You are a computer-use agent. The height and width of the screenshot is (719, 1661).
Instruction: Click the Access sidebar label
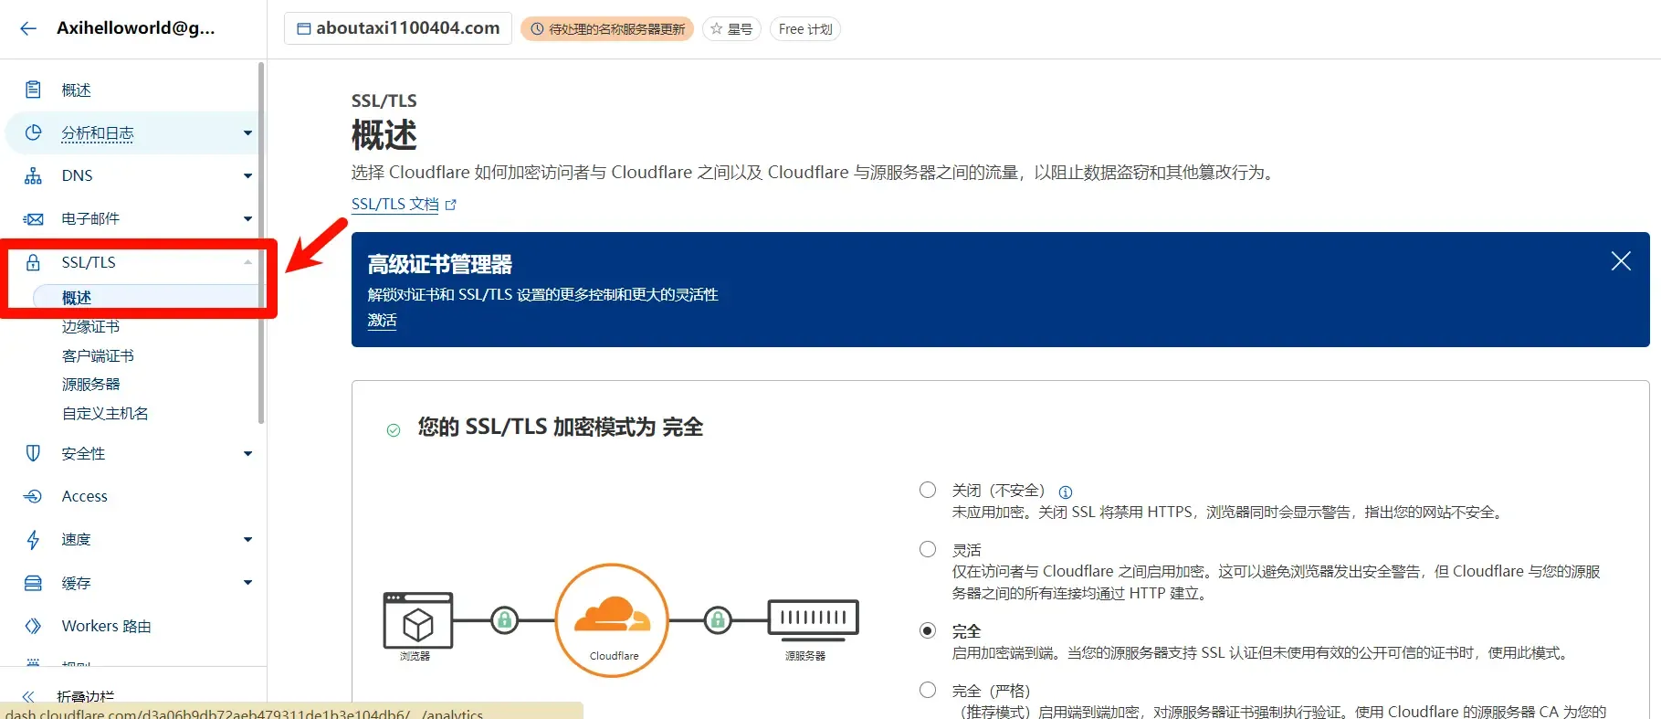(x=84, y=496)
